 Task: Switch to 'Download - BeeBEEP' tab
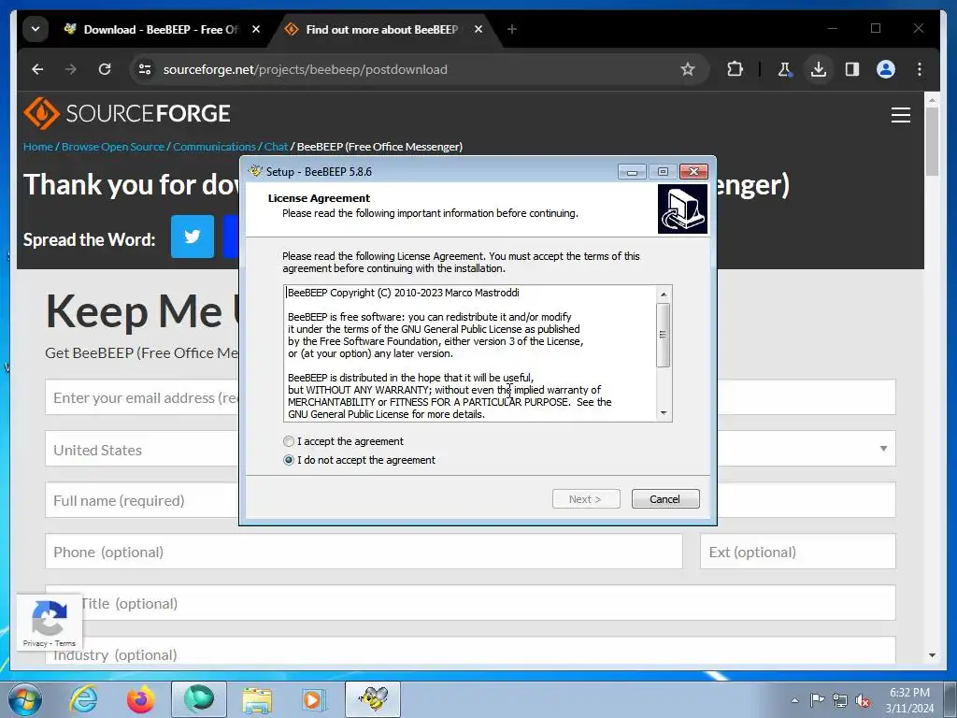click(x=152, y=29)
